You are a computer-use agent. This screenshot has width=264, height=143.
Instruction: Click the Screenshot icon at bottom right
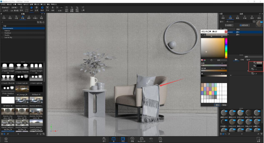point(258,140)
